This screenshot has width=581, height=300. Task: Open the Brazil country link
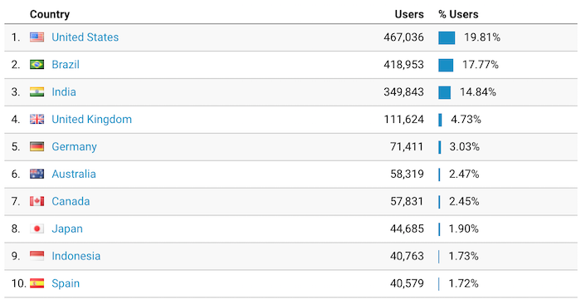66,65
